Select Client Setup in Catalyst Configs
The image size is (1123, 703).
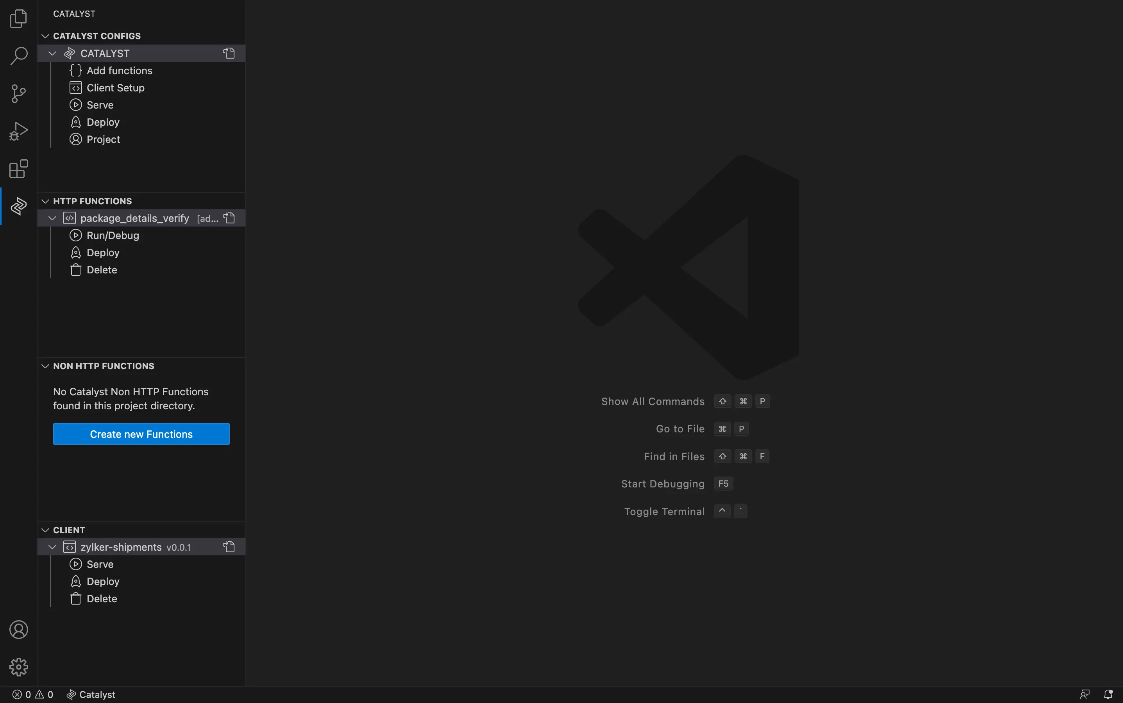[141, 87]
